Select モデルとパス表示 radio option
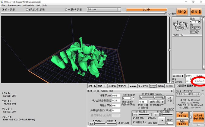205x127 pixels. tap(27, 10)
